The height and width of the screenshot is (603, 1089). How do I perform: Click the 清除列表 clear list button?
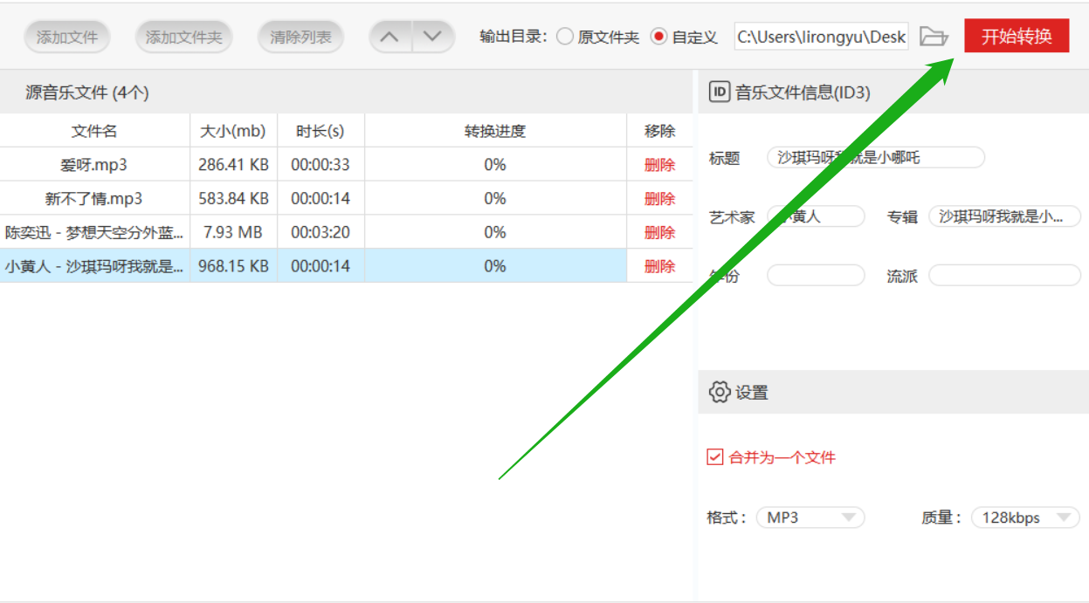[x=300, y=36]
